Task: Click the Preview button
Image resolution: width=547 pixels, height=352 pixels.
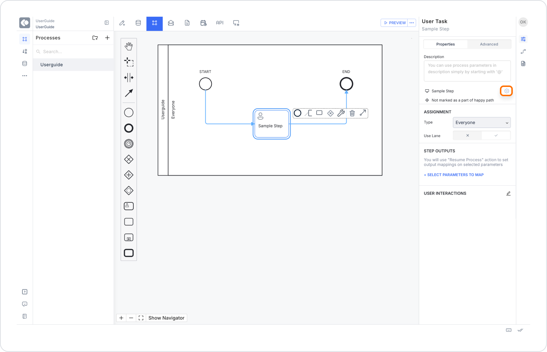Action: [x=394, y=23]
